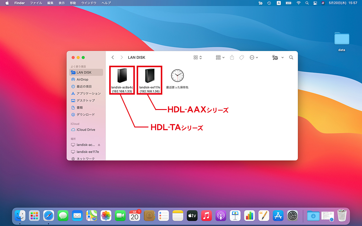
Task: Open Time Machine menu bar icon
Action: [x=269, y=3]
